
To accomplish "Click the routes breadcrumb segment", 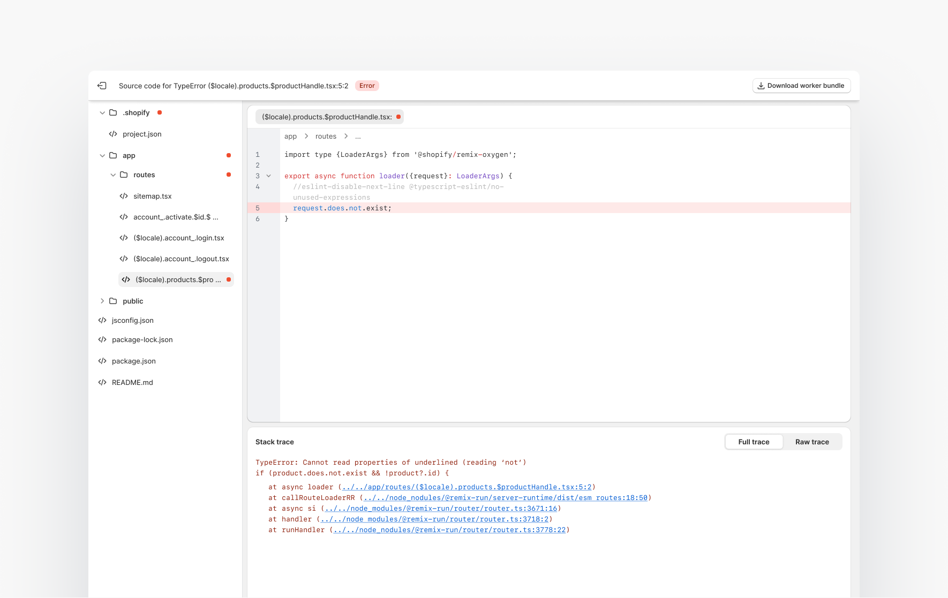I will (326, 137).
